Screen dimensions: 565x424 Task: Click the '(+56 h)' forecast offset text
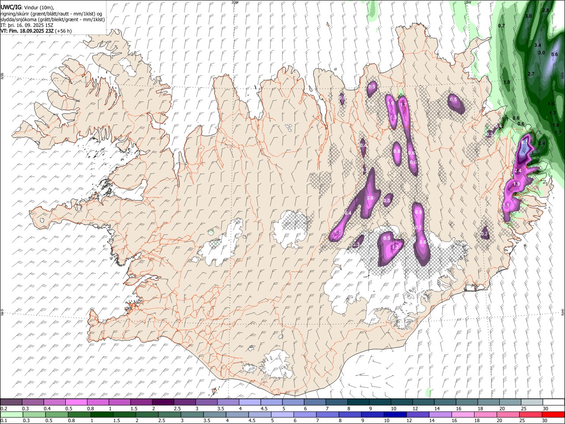[64, 31]
